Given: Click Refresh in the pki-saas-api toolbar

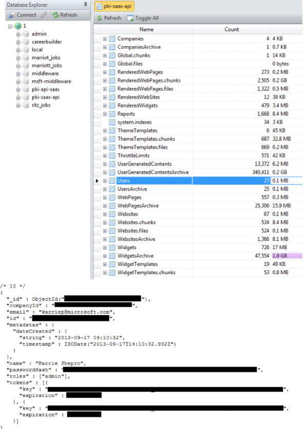Looking at the screenshot, I should 109,18.
